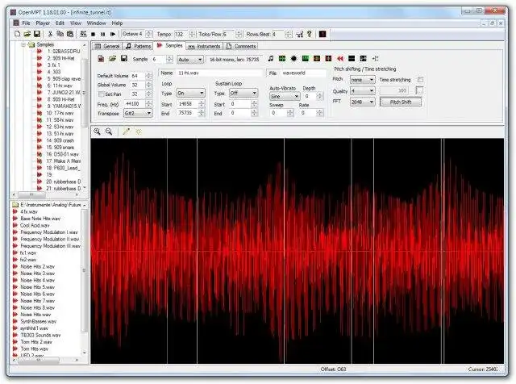516x384 pixels.
Task: Switch to the Comments tab
Action: (x=241, y=46)
